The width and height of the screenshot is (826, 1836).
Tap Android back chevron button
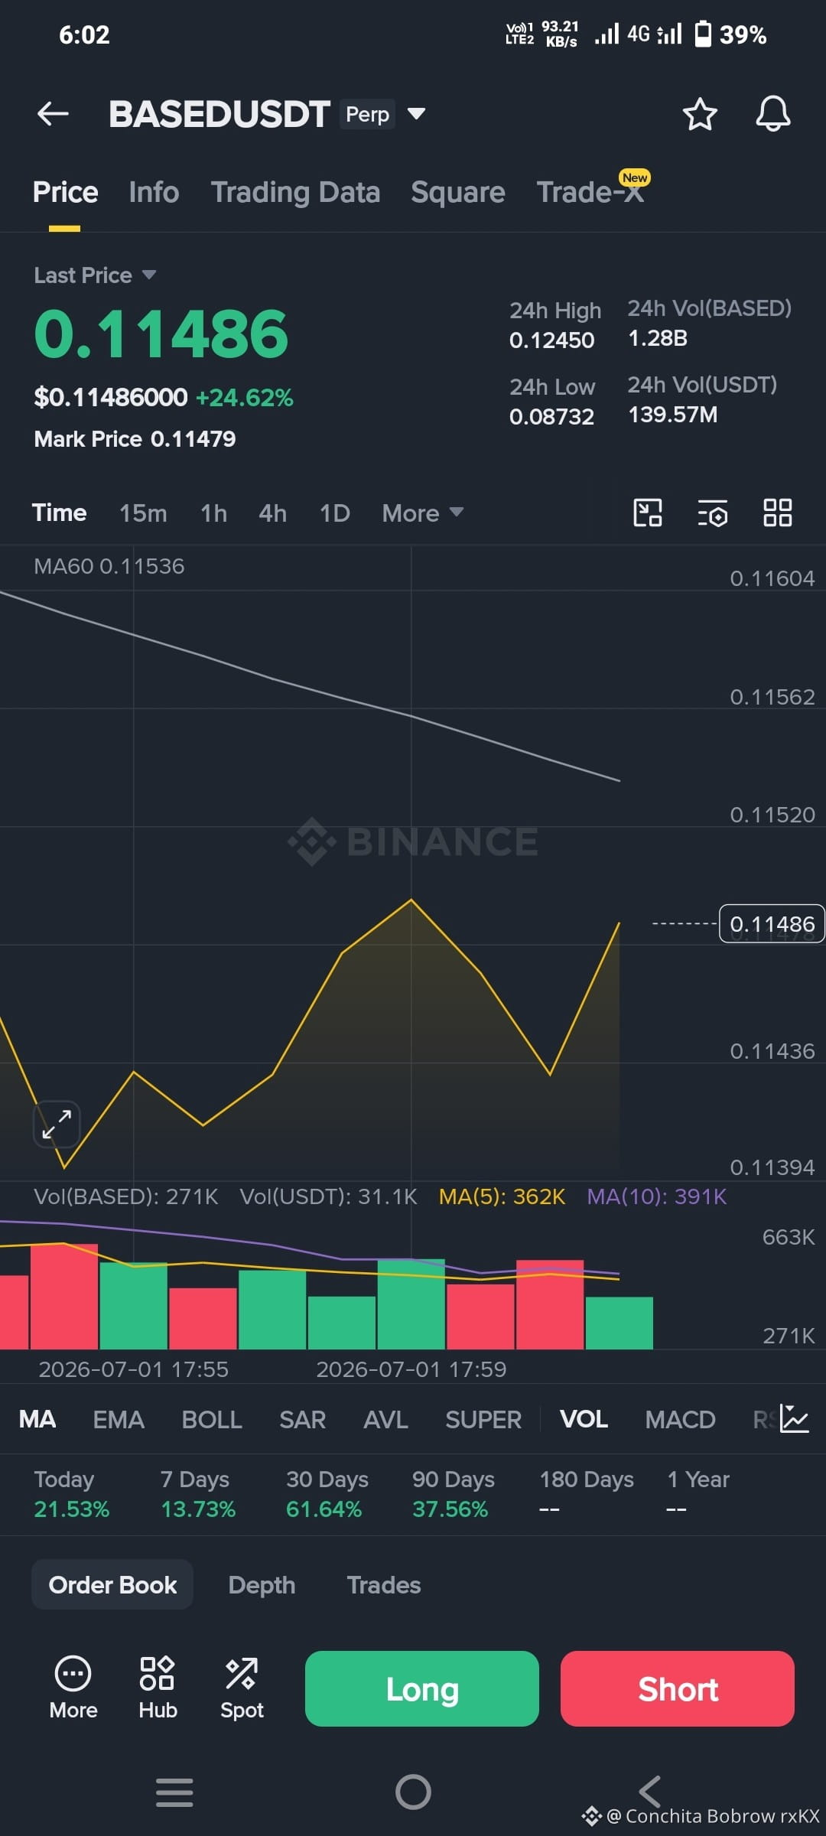tap(649, 1792)
